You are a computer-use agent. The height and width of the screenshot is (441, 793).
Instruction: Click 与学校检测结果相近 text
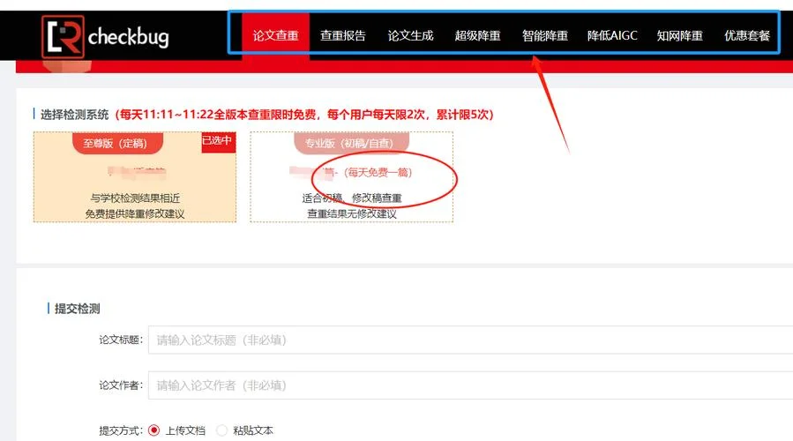coord(135,198)
